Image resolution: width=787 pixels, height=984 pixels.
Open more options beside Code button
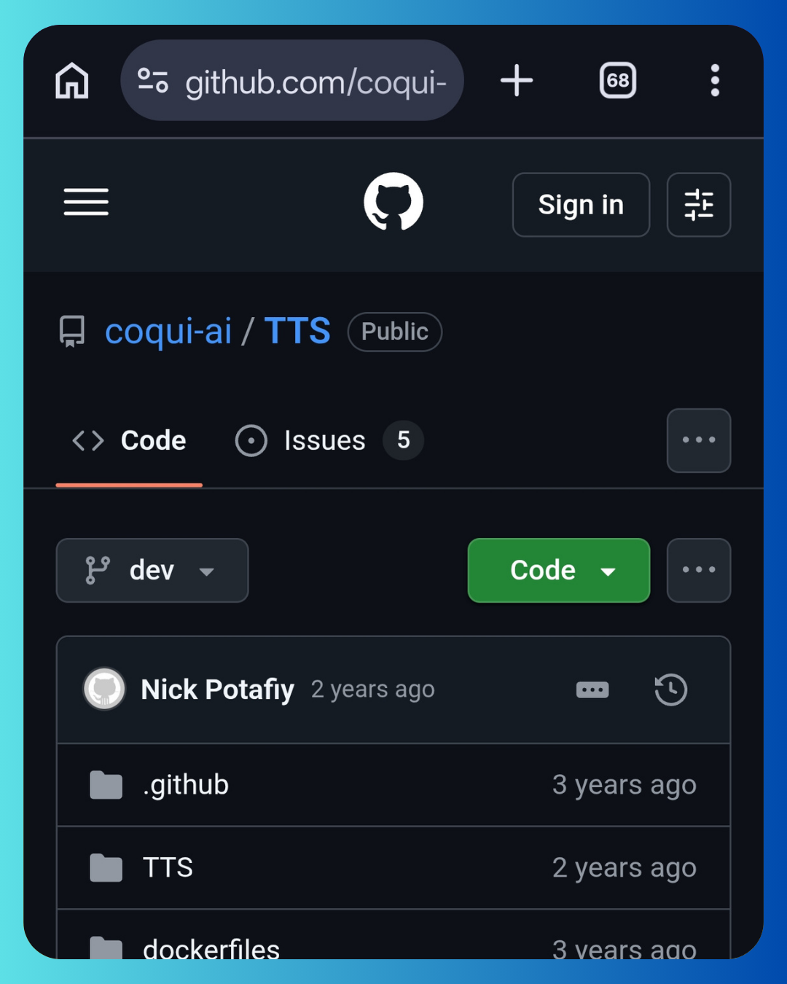coord(698,570)
